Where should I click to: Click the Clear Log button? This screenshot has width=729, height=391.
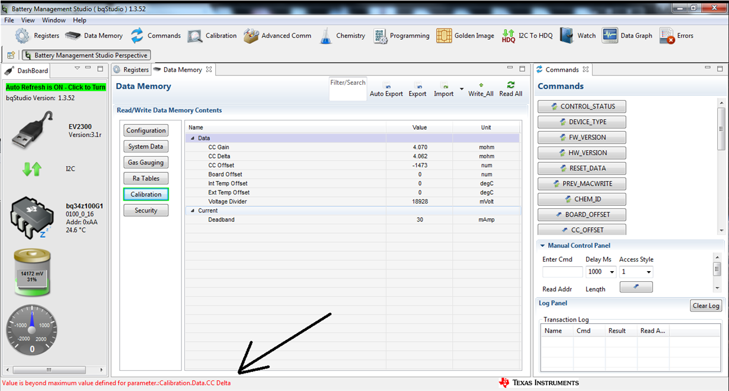[706, 306]
